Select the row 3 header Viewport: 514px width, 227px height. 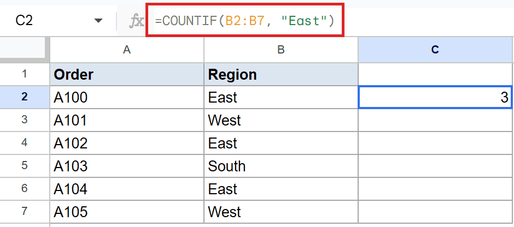click(x=25, y=120)
